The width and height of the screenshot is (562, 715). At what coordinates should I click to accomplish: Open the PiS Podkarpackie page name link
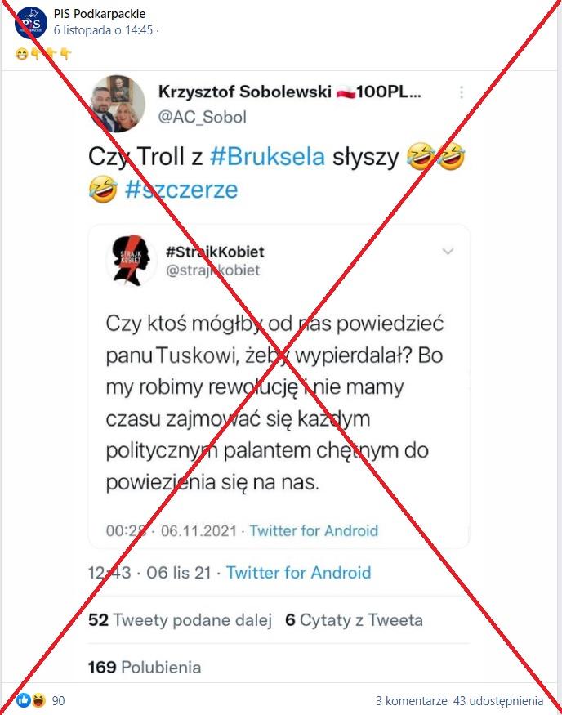[x=100, y=14]
